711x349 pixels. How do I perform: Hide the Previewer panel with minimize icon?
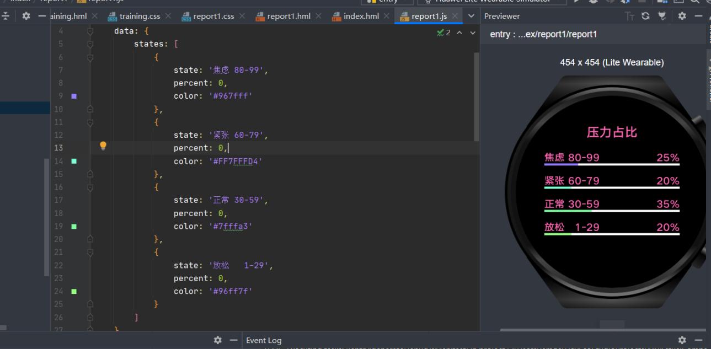pyautogui.click(x=698, y=17)
